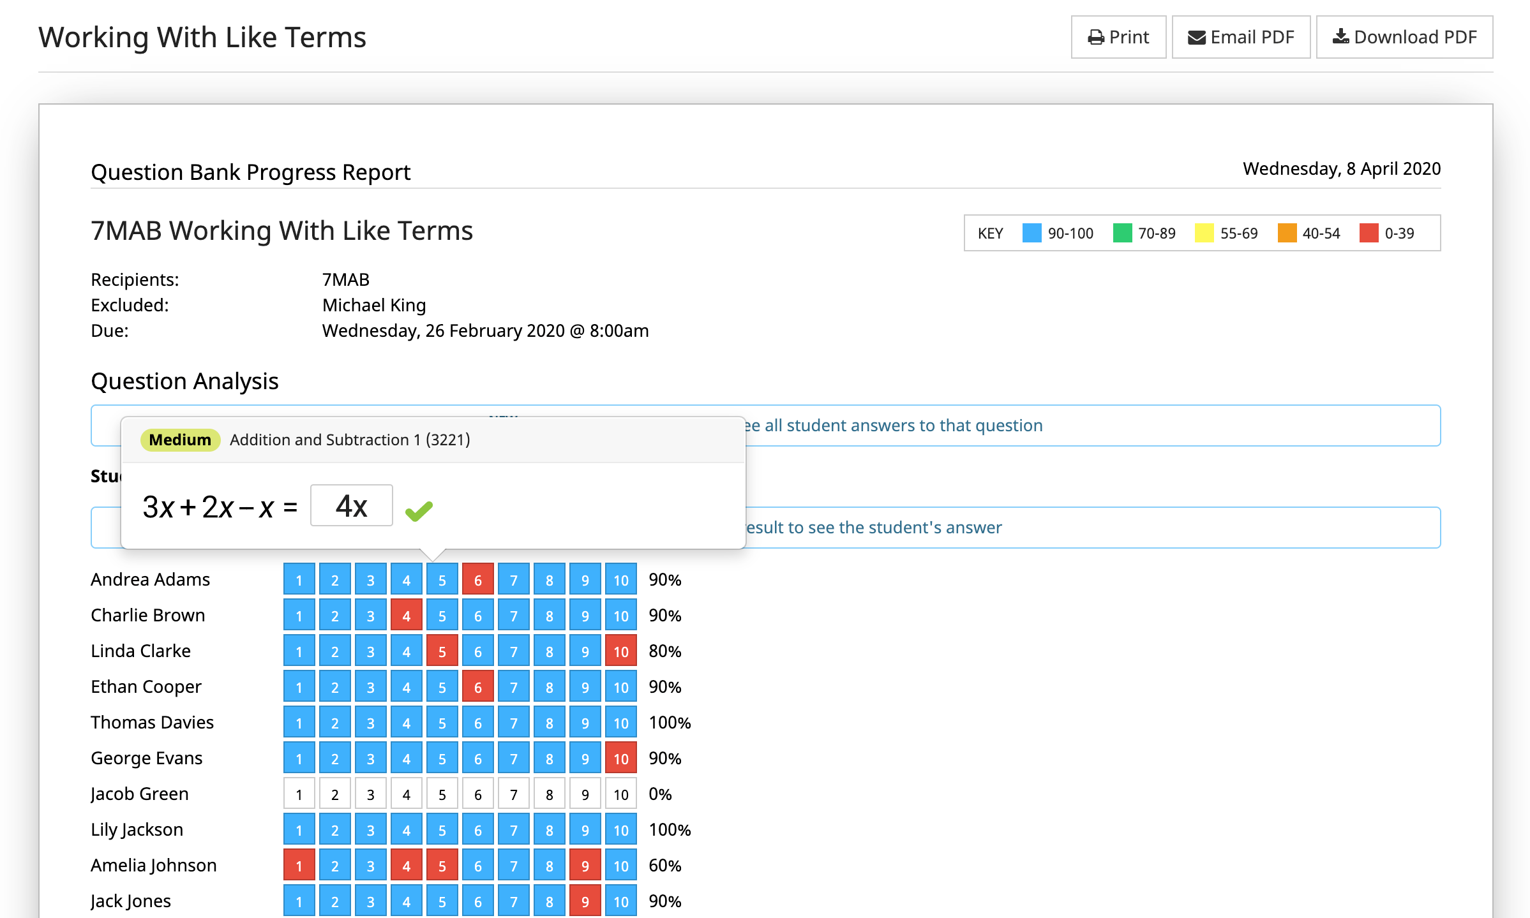
Task: Click Amelia Johnson's red question 1 tile
Action: click(299, 866)
